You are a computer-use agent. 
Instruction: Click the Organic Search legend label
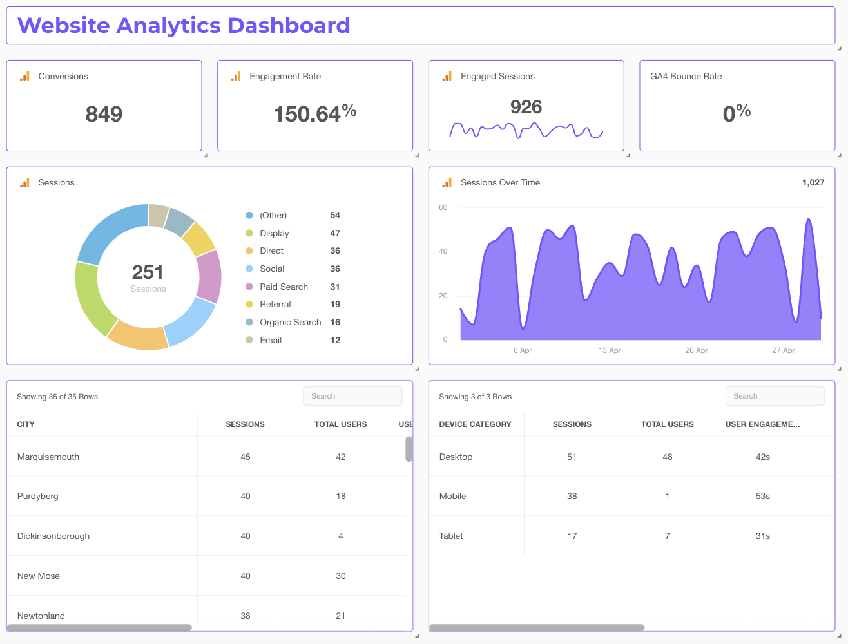[x=290, y=322]
